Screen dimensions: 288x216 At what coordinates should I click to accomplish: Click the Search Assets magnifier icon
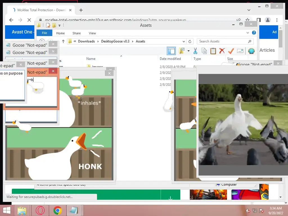coord(249,41)
